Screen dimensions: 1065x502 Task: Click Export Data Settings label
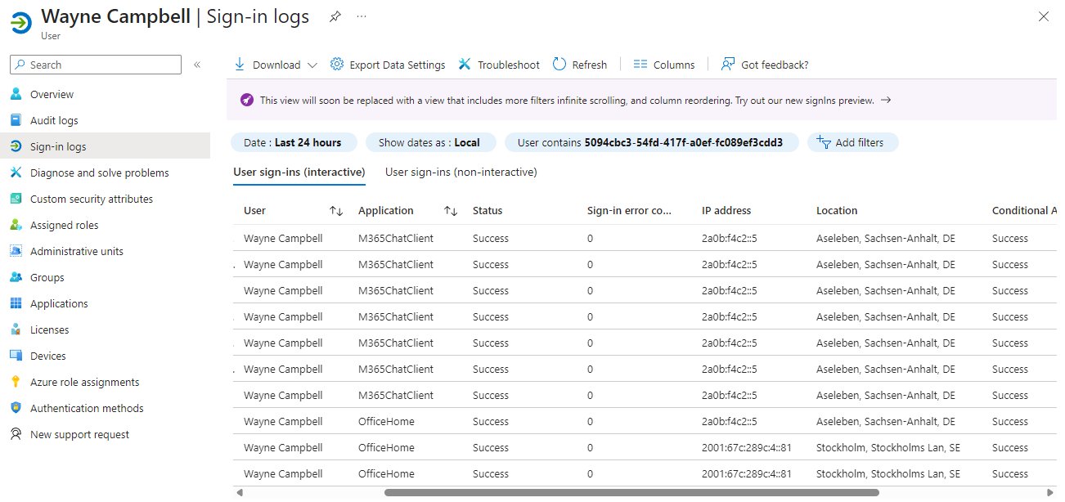[x=398, y=65]
